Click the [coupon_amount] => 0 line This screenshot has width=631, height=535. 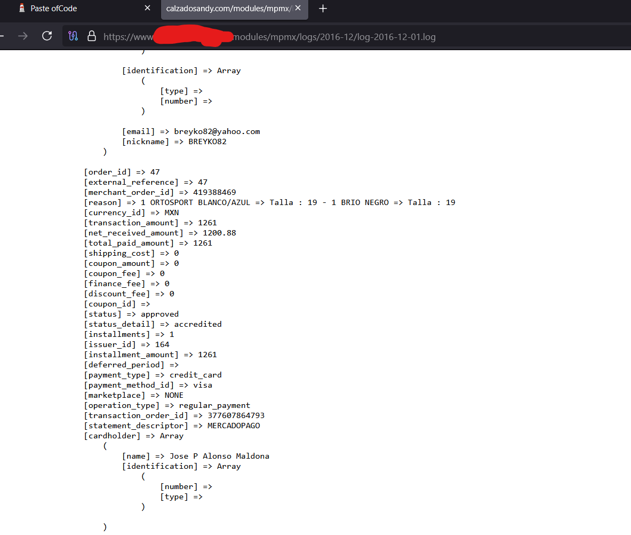[x=131, y=263]
